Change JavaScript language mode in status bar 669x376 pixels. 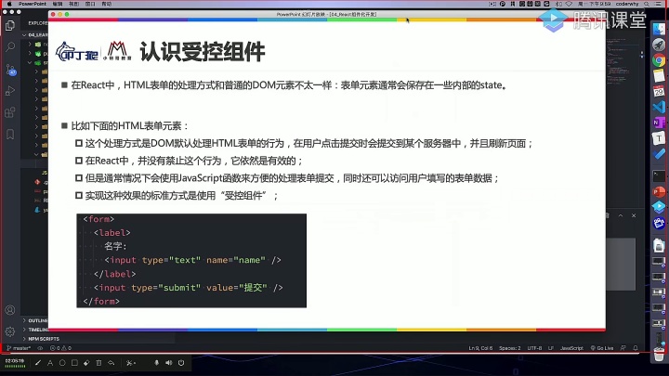(x=571, y=348)
